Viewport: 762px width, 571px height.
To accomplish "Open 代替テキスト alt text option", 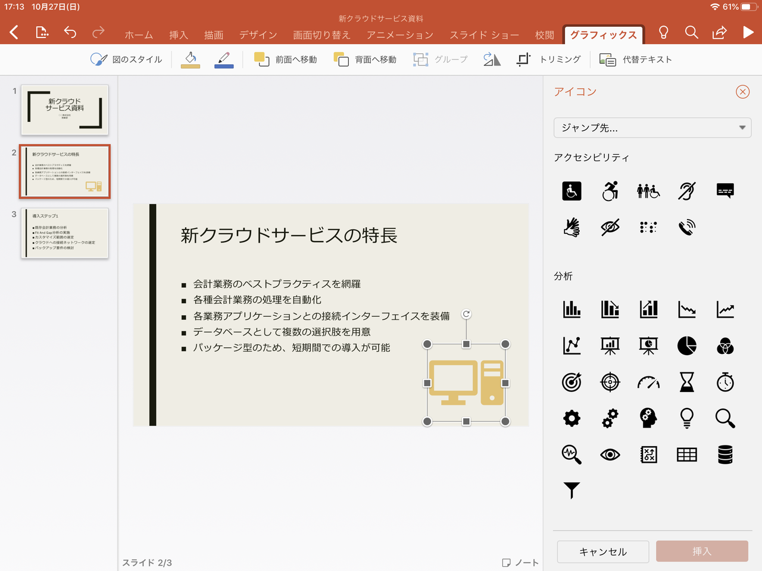I will point(636,59).
